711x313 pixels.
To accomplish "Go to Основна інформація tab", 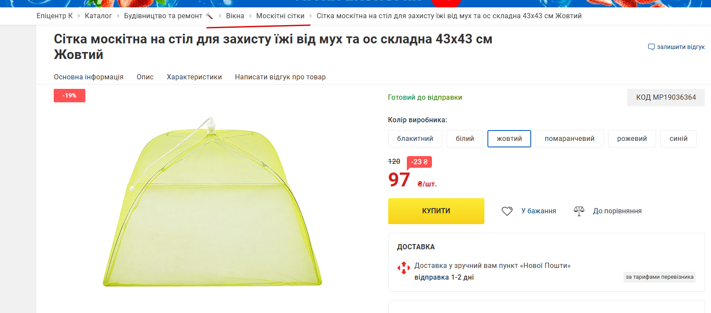I will click(88, 77).
